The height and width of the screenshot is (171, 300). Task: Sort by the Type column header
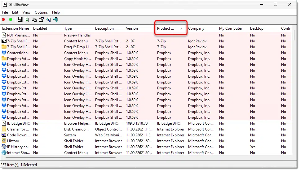[78, 28]
